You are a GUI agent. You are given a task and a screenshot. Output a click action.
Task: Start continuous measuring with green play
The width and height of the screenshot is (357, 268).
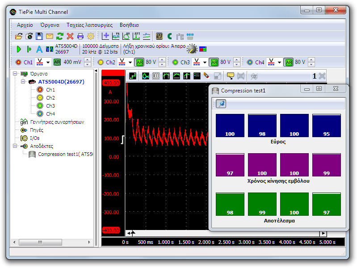(19, 49)
